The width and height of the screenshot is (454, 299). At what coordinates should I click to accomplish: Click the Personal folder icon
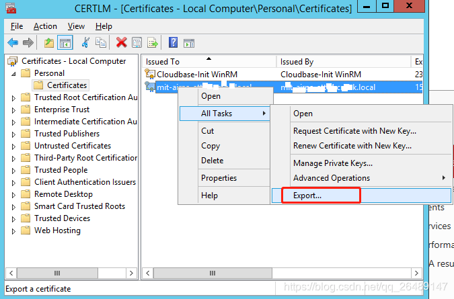click(x=26, y=73)
